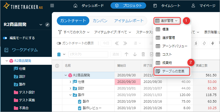220x112 pixels.
Task: Click the trash delete icon in toolbar
Action: coord(143,54)
